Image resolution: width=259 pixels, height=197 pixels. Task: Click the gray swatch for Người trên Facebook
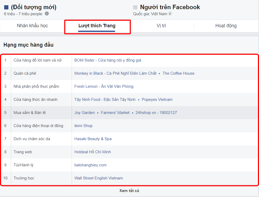135,7
